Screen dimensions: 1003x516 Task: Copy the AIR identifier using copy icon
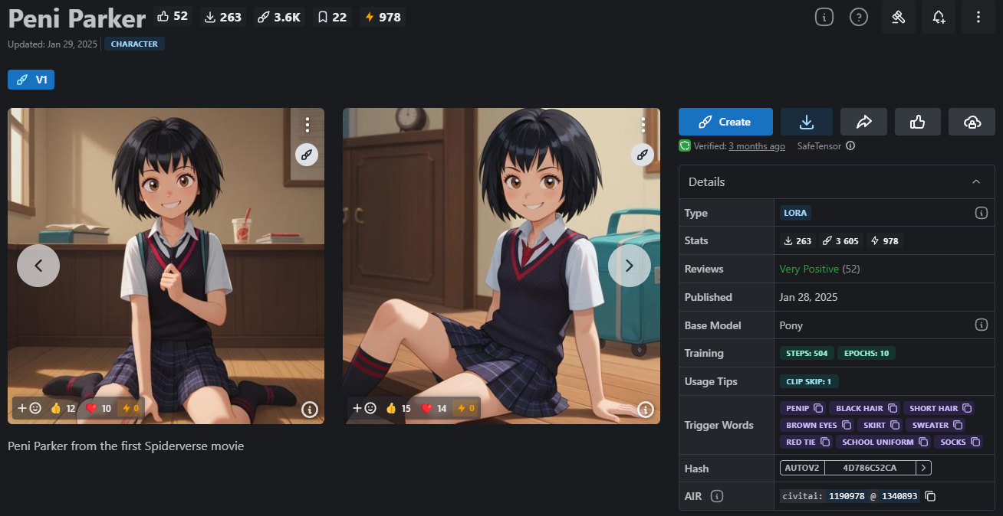click(930, 496)
